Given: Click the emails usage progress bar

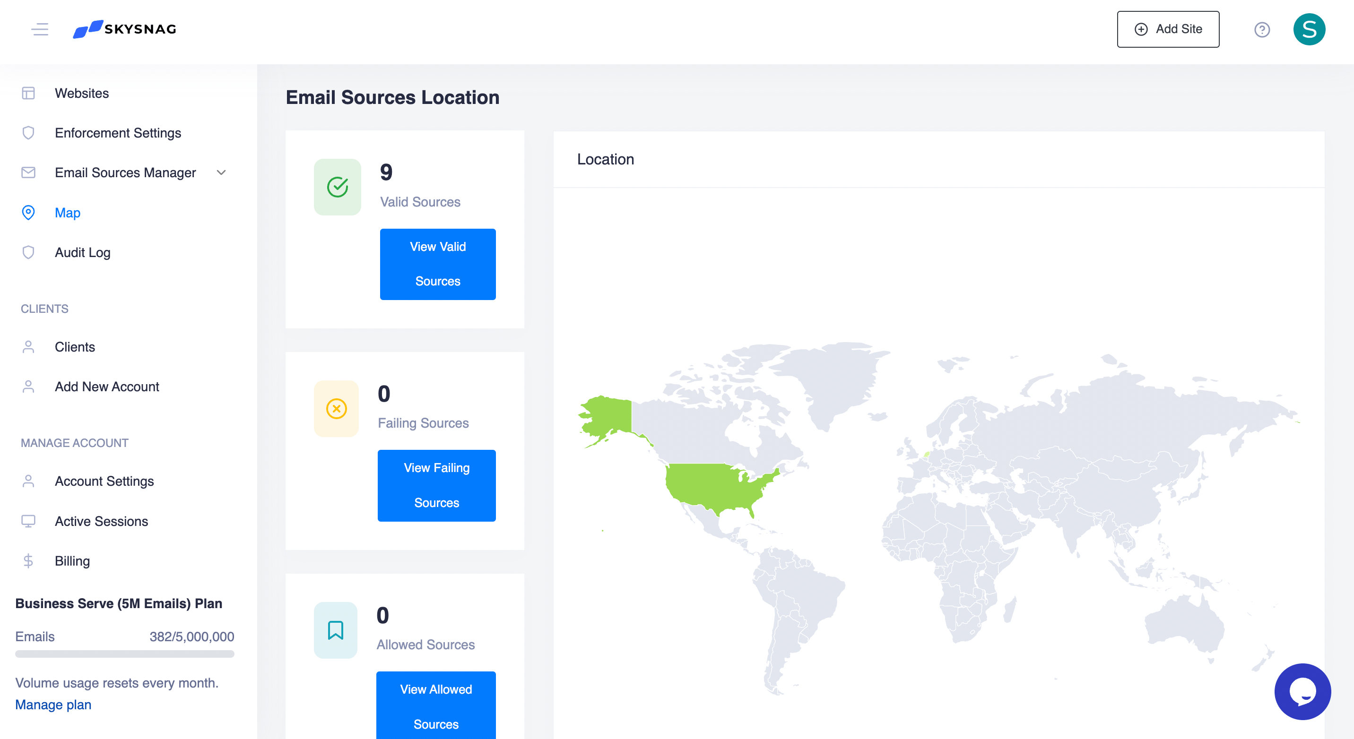Looking at the screenshot, I should pos(124,654).
